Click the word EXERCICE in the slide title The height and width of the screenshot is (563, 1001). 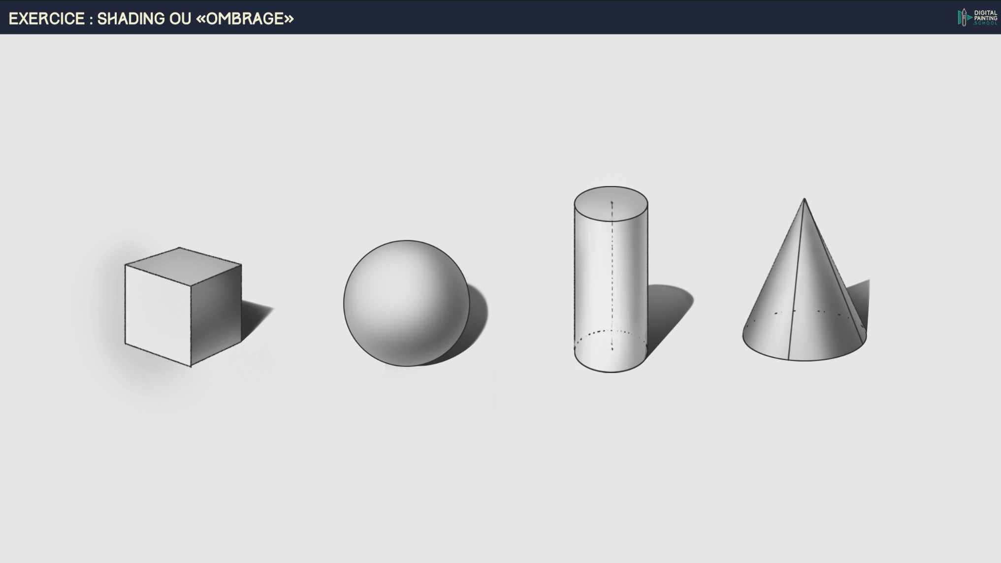pyautogui.click(x=47, y=19)
